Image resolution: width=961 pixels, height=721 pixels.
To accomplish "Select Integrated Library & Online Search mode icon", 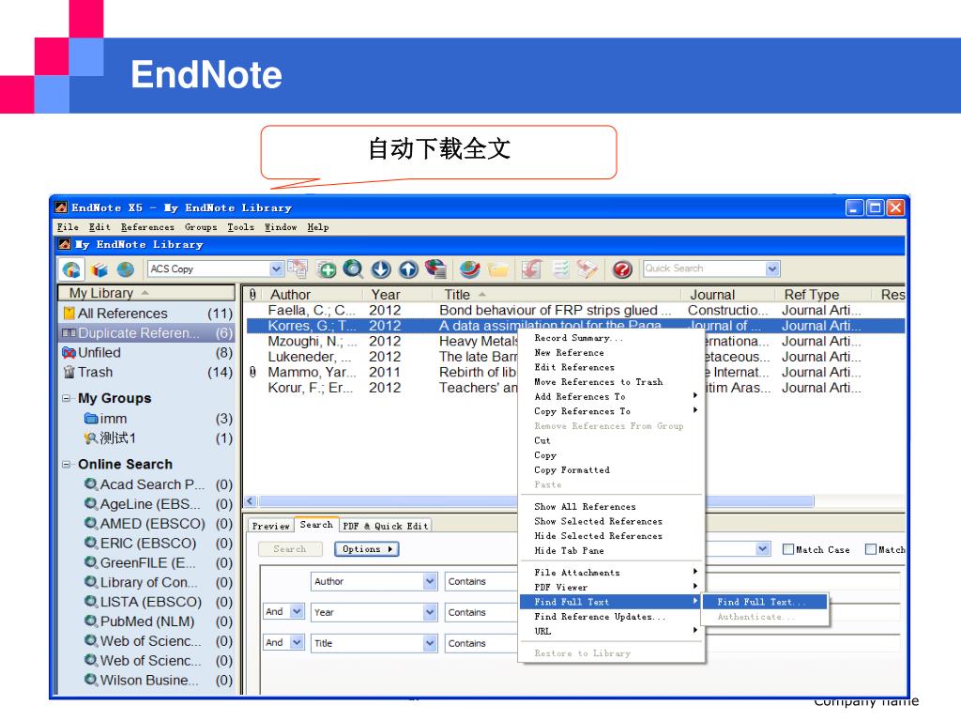I will [71, 269].
